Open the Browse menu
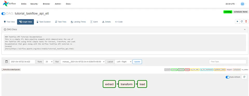The image size is (249, 96). click(x=47, y=4)
